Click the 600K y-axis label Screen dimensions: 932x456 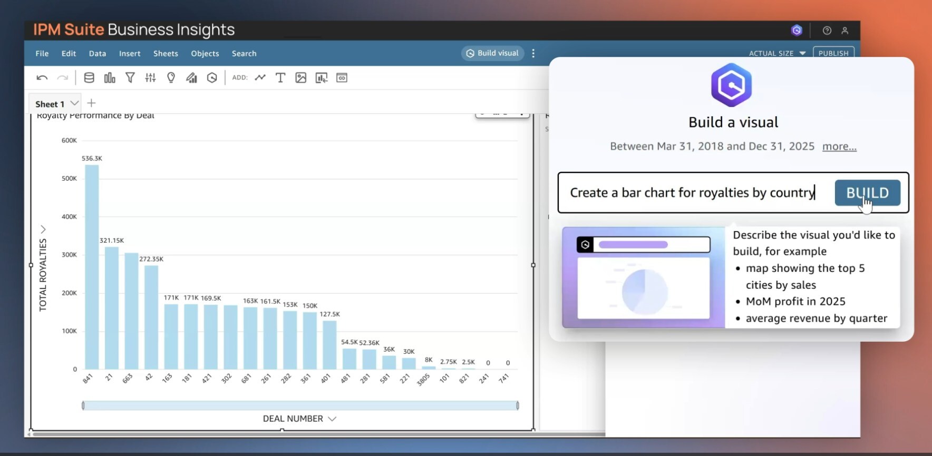pos(69,141)
